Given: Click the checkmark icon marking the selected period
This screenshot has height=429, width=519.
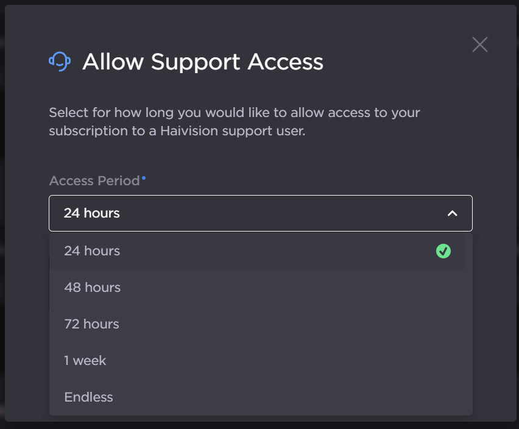Looking at the screenshot, I should pyautogui.click(x=443, y=250).
